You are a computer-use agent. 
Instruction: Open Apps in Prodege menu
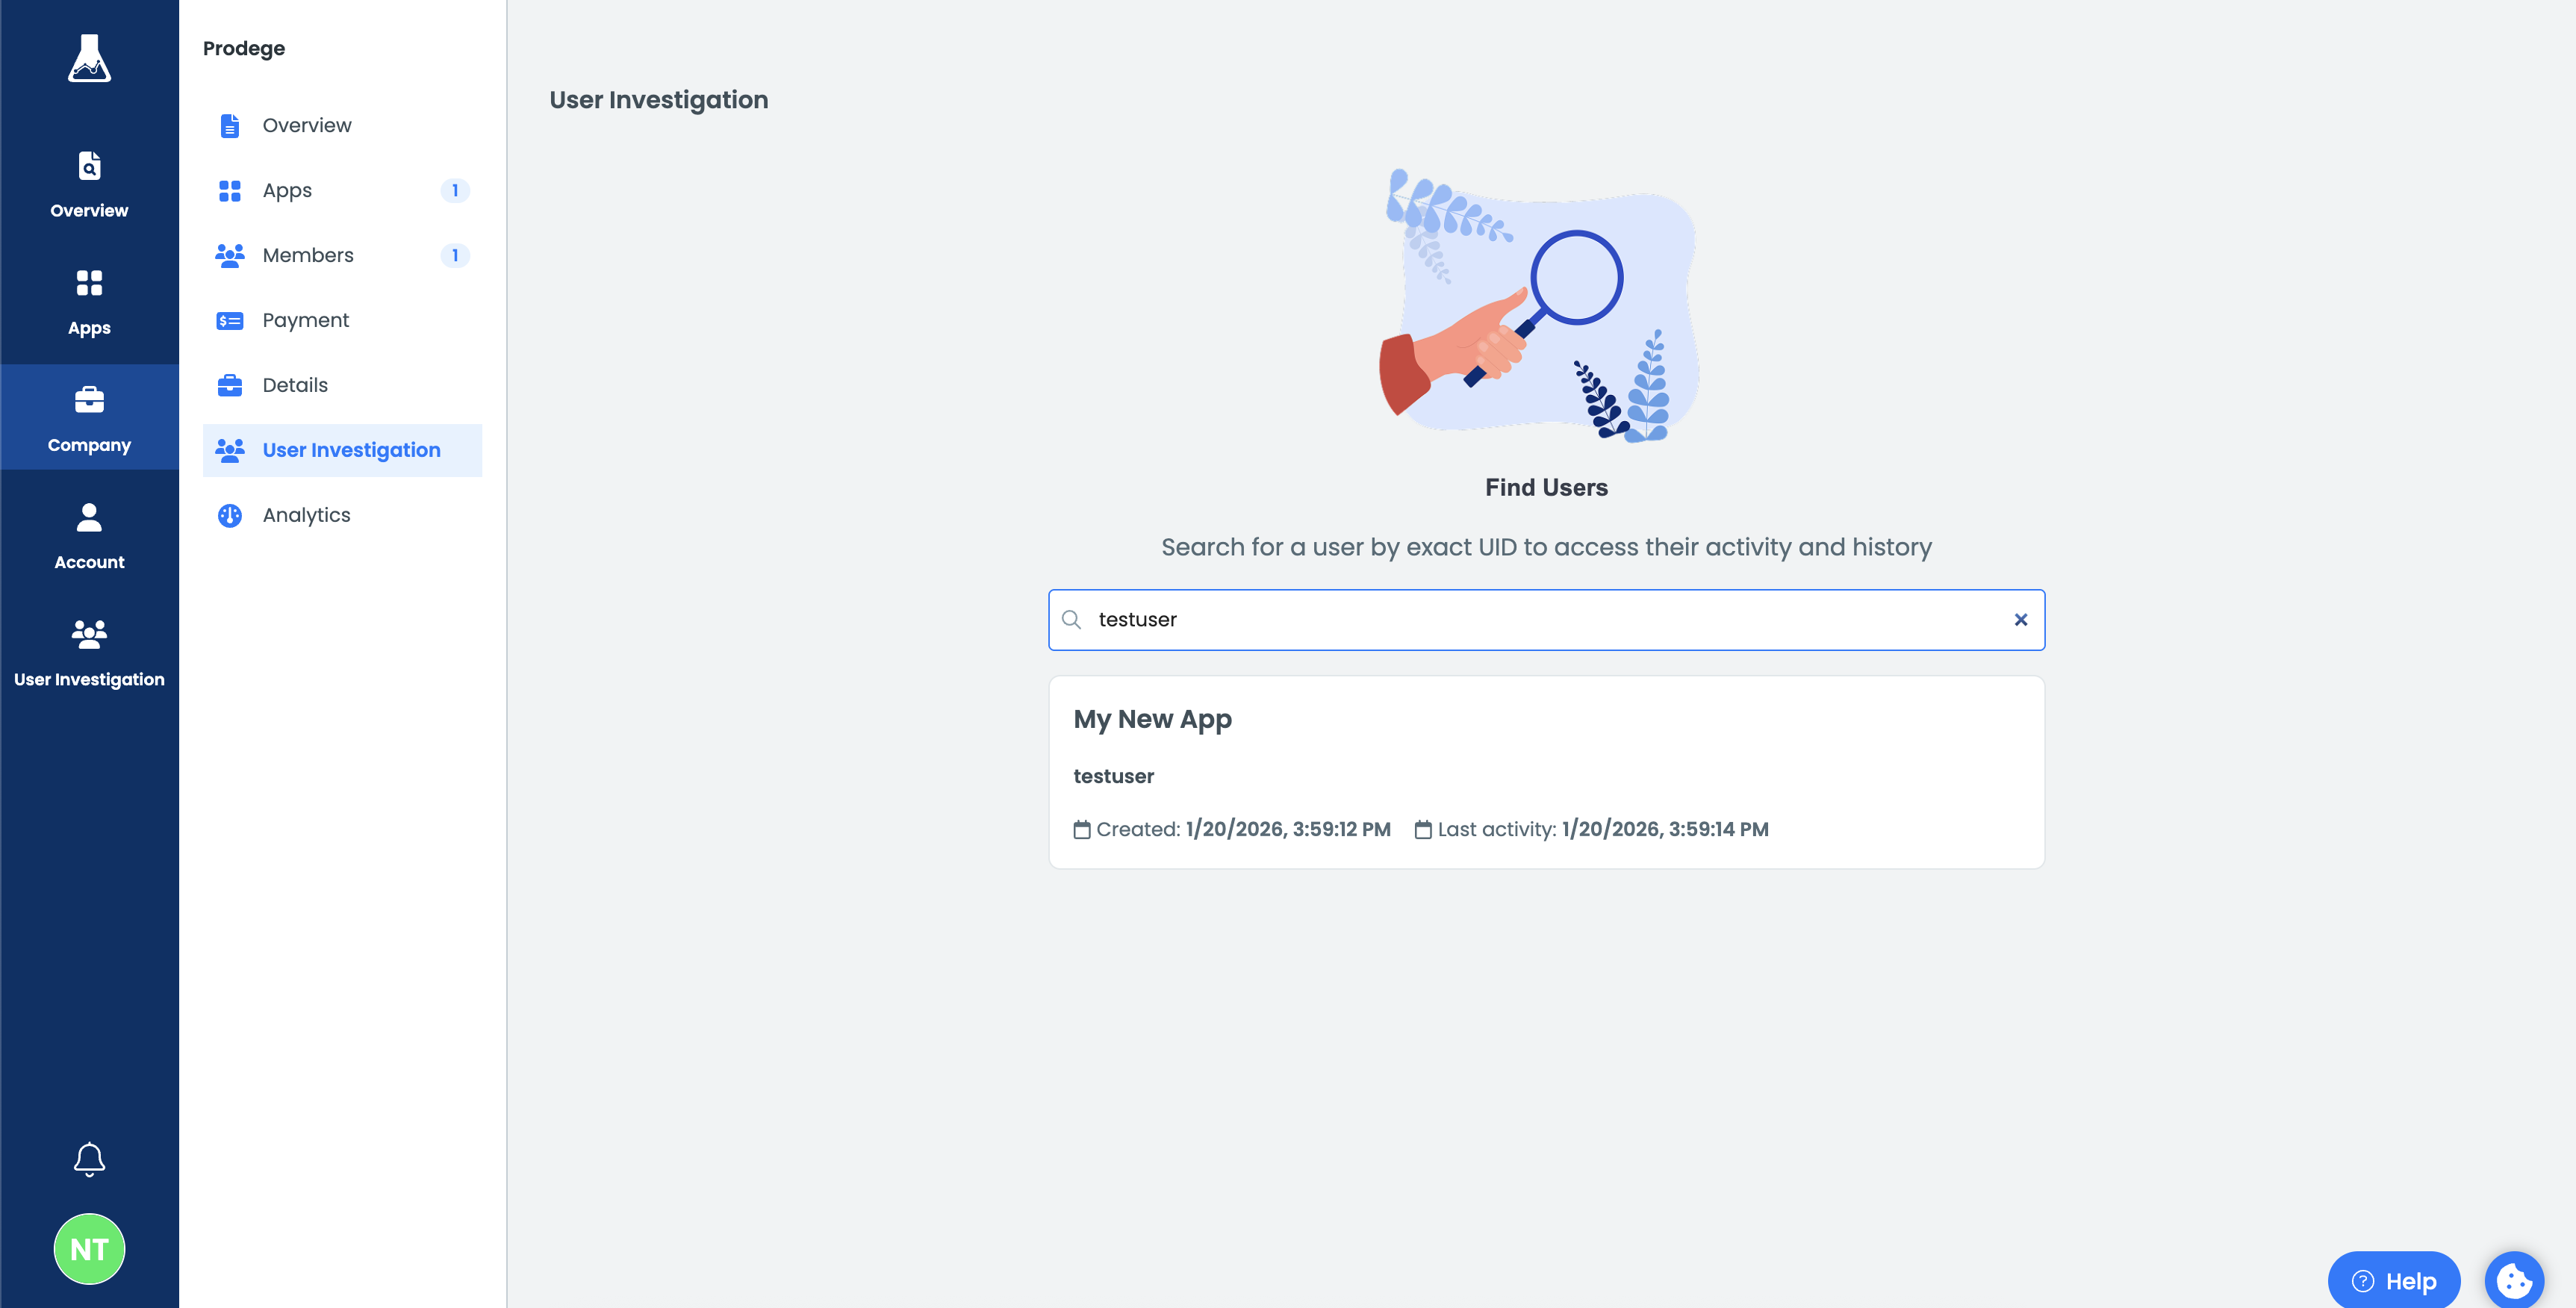[287, 190]
